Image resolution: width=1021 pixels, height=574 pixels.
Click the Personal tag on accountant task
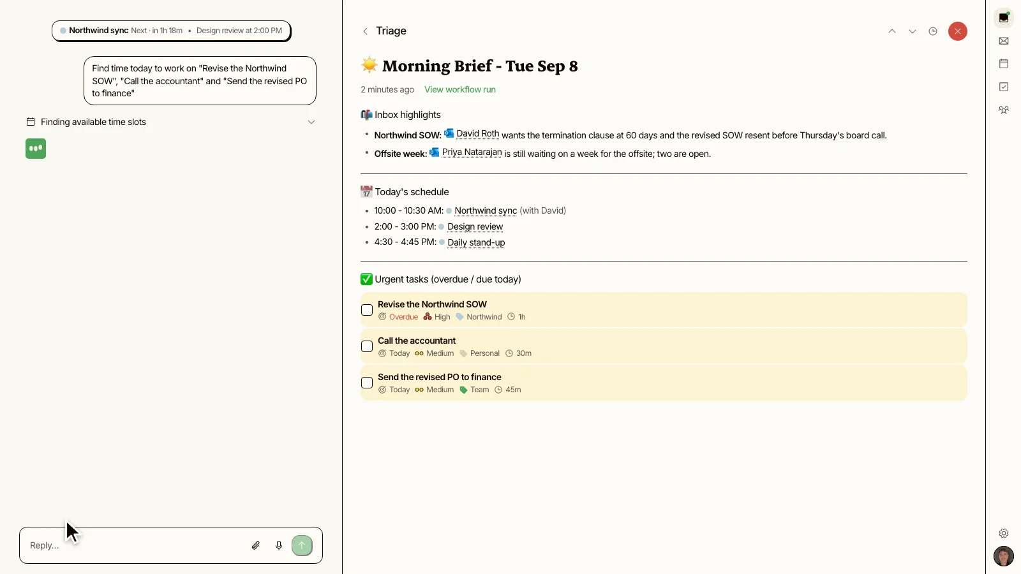coord(480,353)
